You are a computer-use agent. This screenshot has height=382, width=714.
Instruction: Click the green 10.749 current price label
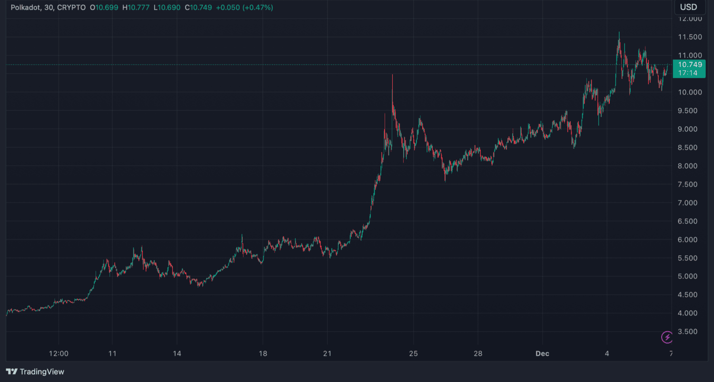(689, 65)
